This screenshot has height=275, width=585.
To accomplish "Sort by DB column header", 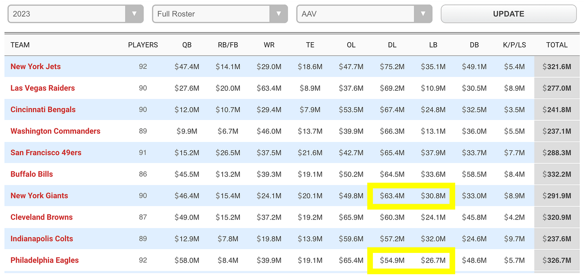I will click(475, 45).
